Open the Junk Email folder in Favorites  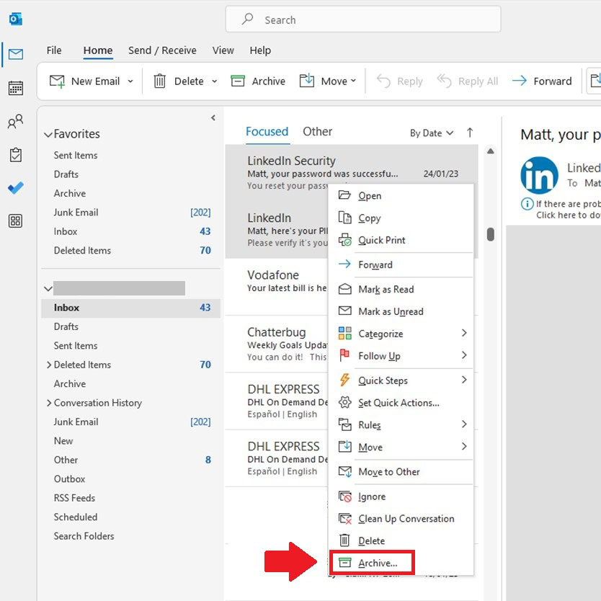pyautogui.click(x=76, y=213)
